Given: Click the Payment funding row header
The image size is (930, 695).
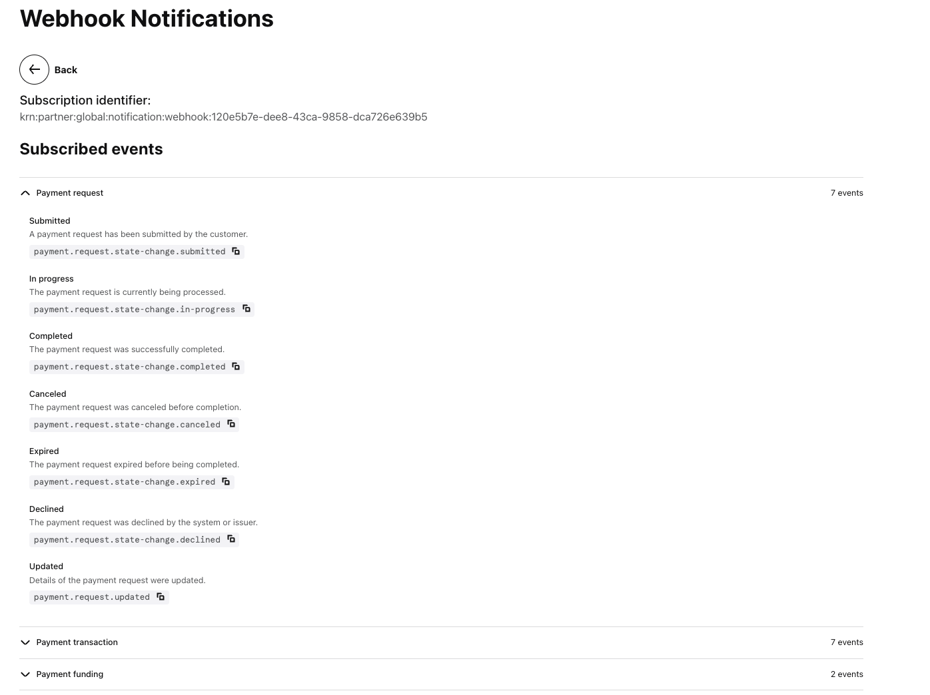Looking at the screenshot, I should 69,674.
